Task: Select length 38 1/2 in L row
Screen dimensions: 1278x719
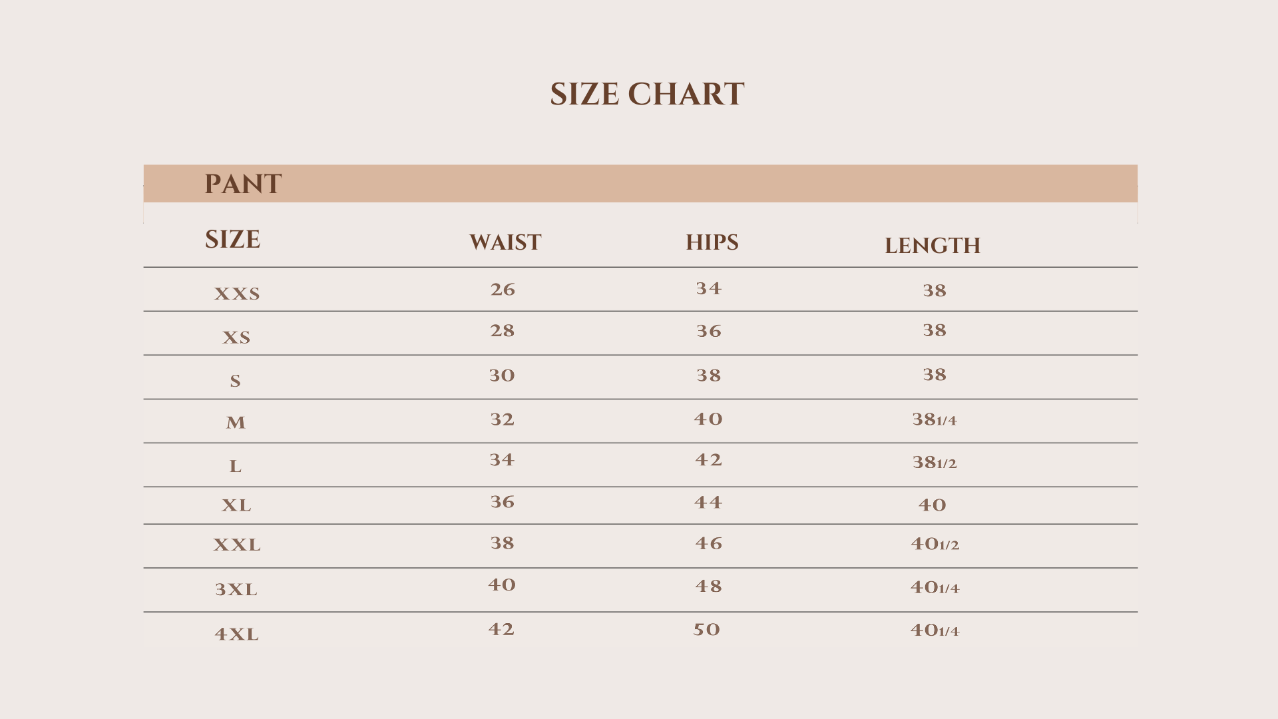Action: tap(934, 462)
